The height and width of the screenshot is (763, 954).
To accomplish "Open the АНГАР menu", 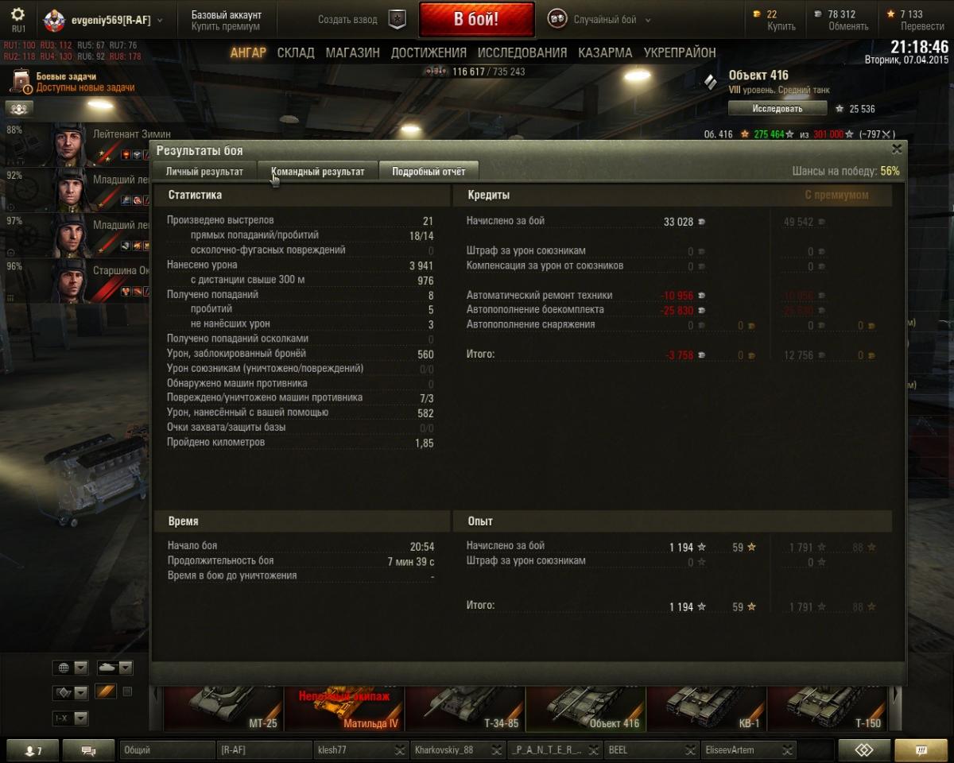I will click(x=249, y=52).
